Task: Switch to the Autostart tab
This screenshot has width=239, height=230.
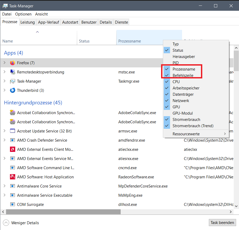Action: 70,22
